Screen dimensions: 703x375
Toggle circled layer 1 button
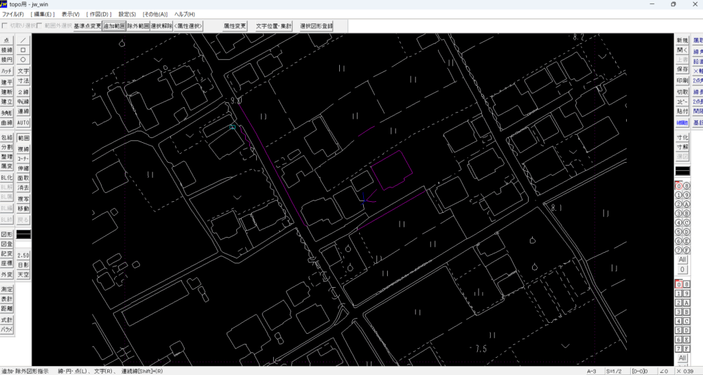(678, 195)
